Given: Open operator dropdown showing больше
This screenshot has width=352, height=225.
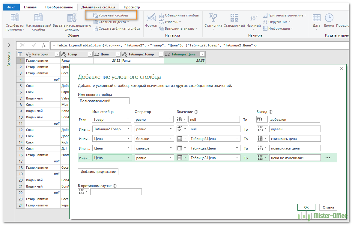Looking at the screenshot, I should (154, 139).
